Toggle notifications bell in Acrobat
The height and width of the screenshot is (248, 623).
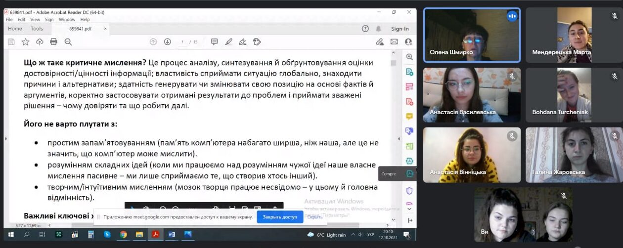tap(378, 29)
